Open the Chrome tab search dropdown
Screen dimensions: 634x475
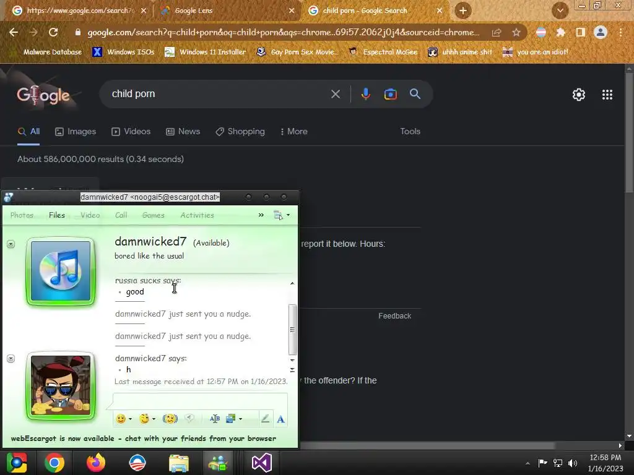tap(560, 11)
